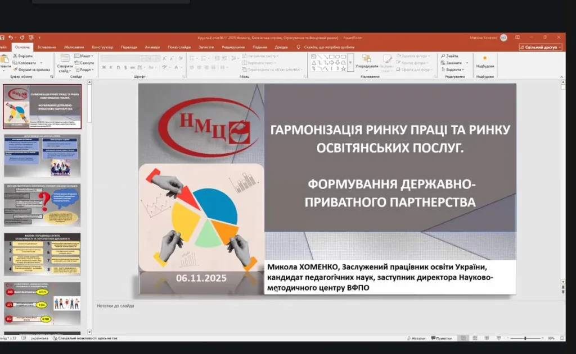Click the Undo arrow icon
576x354 pixels.
[11, 38]
